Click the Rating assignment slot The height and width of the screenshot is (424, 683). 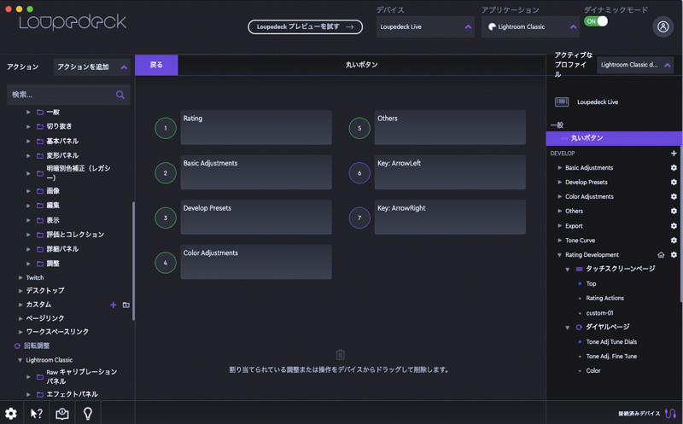(256, 128)
